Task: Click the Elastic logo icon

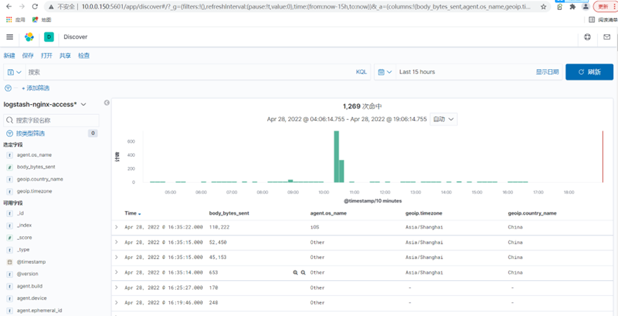Action: click(29, 37)
